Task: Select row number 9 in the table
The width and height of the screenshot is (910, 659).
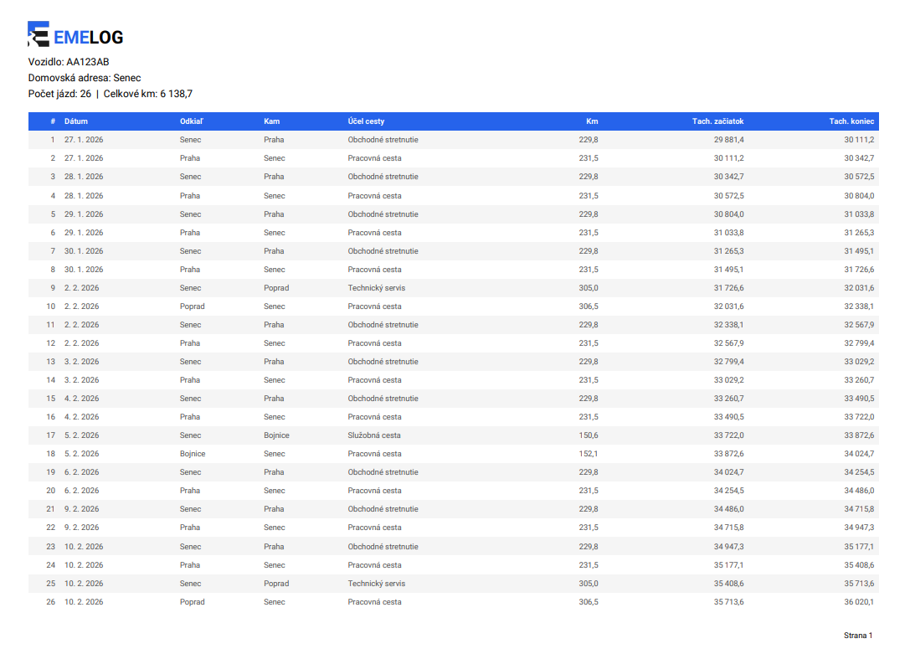Action: (x=52, y=288)
